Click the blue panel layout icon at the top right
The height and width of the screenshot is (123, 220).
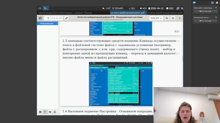tap(212, 2)
